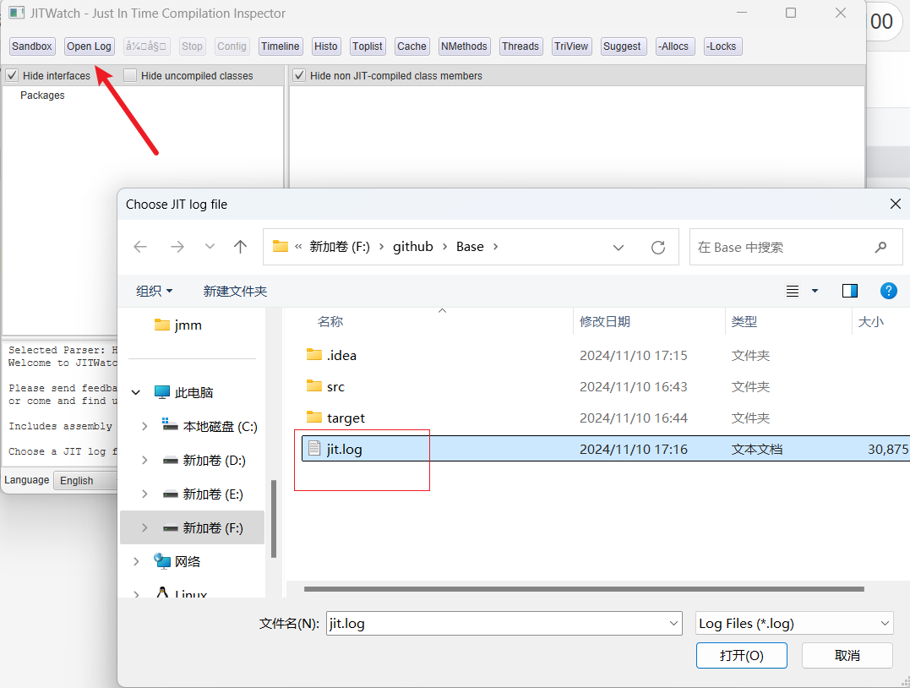The width and height of the screenshot is (910, 688).
Task: Uncheck Hide interfaces checkbox
Action: (x=12, y=76)
